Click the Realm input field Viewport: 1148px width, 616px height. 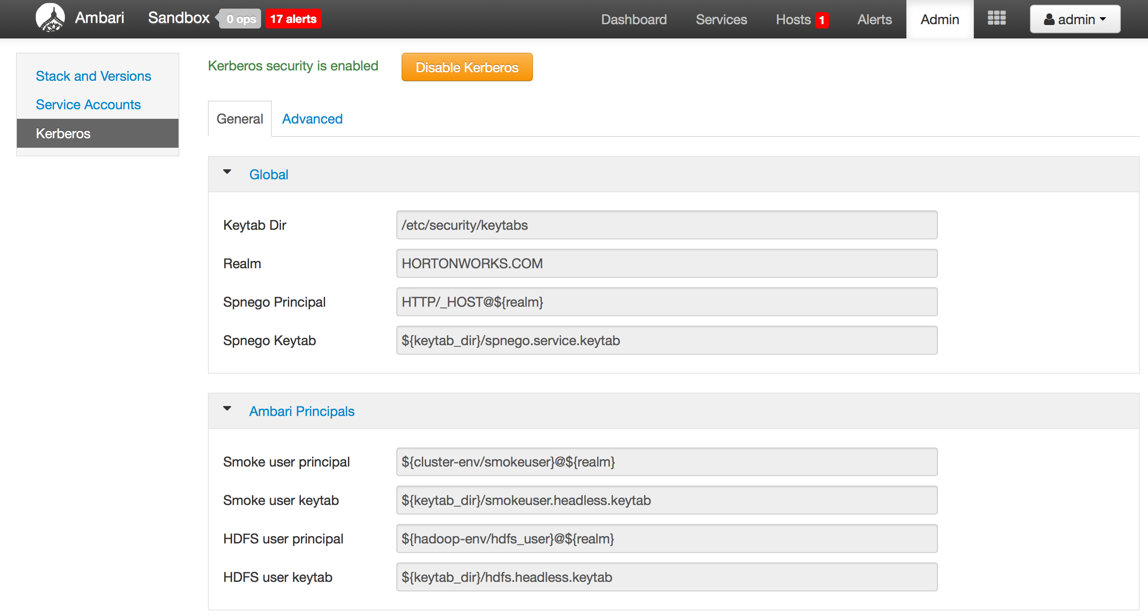666,263
